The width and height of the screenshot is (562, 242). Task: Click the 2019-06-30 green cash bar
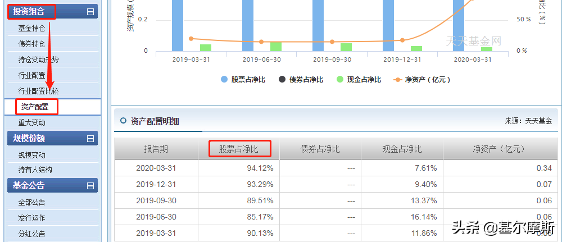coord(276,47)
